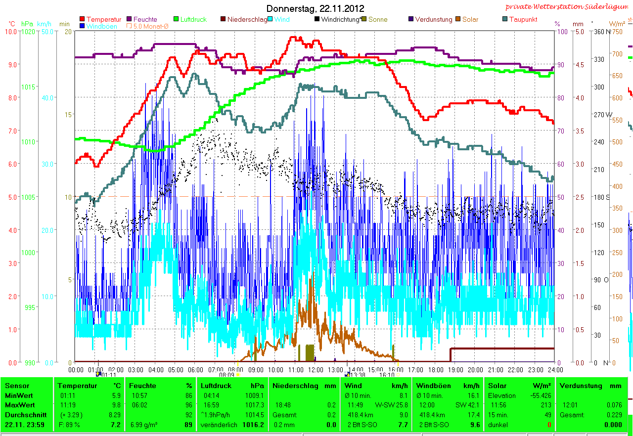633x436 pixels.
Task: Click the black Windrichtung legend swatch
Action: (317, 19)
